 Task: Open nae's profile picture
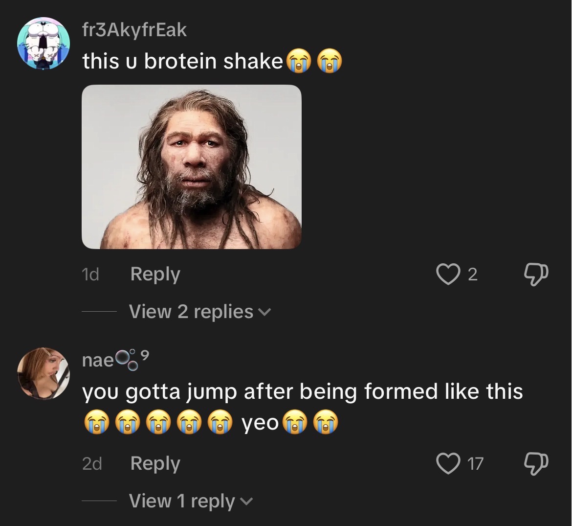(x=44, y=373)
